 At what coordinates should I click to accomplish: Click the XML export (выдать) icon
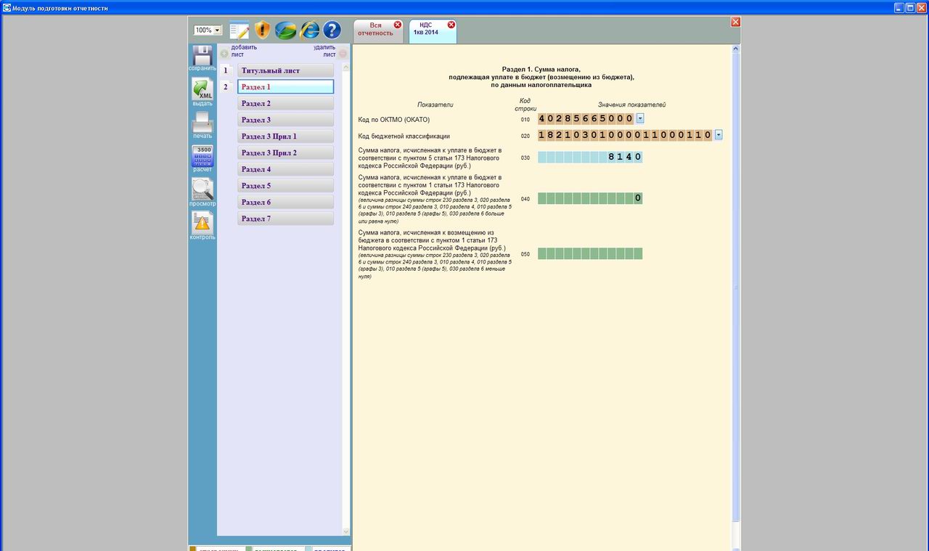coord(202,89)
